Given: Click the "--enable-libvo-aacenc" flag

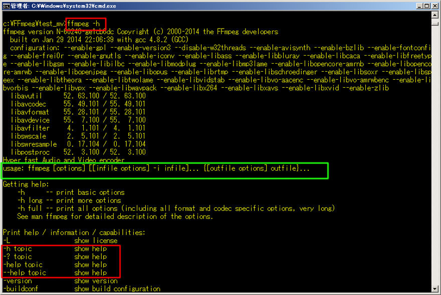Looking at the screenshot, I should [266, 80].
